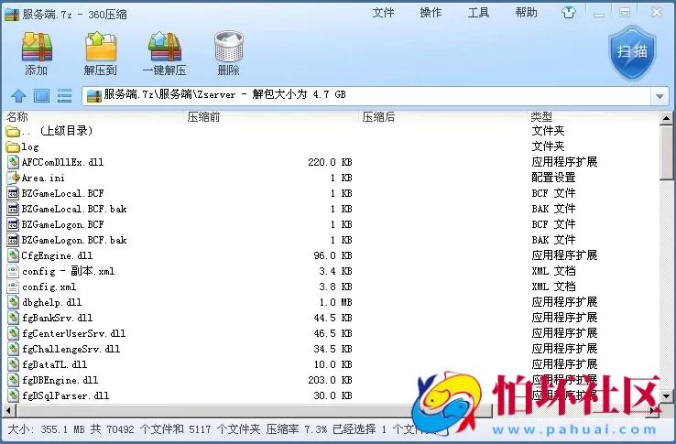The width and height of the screenshot is (676, 444).
Task: Open the 工具 menu
Action: (478, 13)
